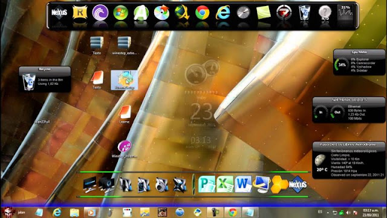Open the yellow sticky note dock icon
Viewport: 387px width, 218px height.
[264, 12]
